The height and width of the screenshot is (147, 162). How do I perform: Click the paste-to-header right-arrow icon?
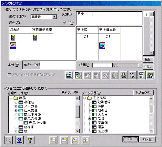[x=64, y=140]
